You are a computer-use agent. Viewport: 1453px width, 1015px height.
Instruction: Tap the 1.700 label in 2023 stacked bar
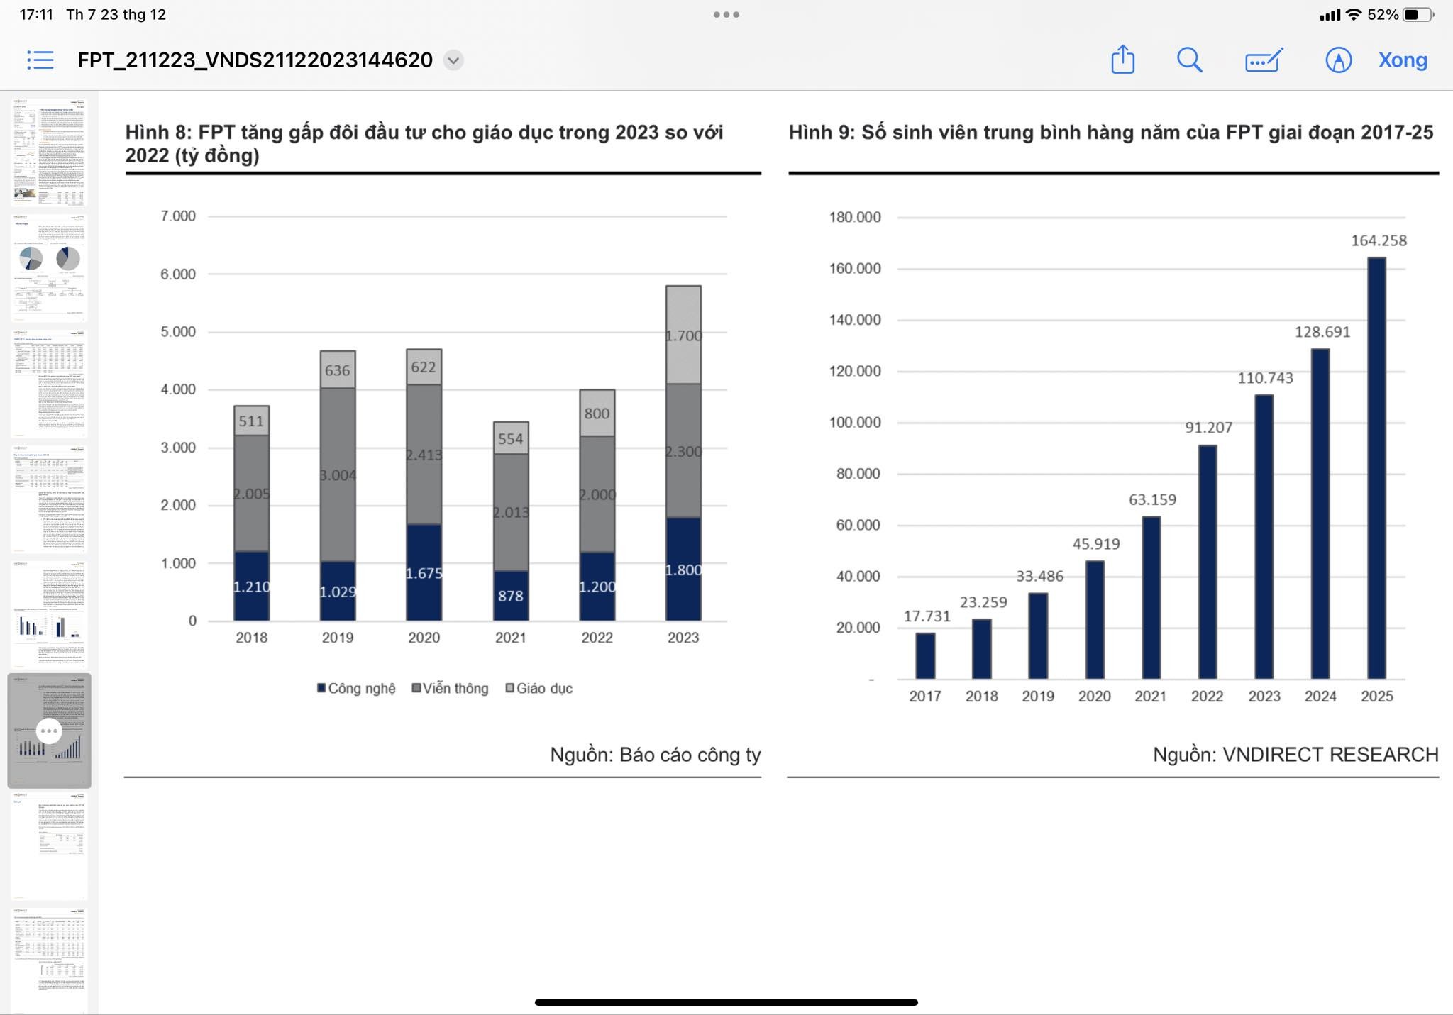683,336
